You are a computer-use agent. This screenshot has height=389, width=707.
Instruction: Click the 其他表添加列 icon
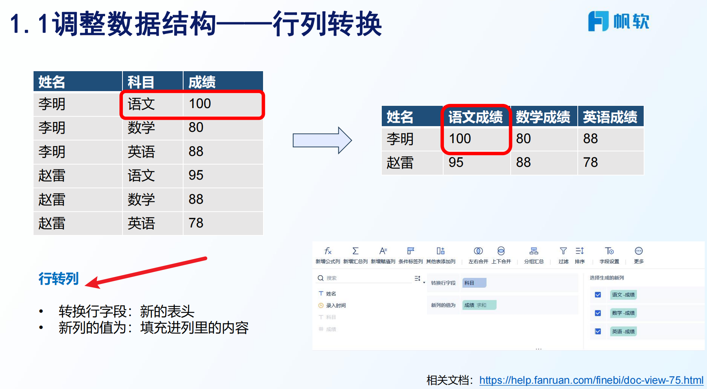click(x=441, y=251)
